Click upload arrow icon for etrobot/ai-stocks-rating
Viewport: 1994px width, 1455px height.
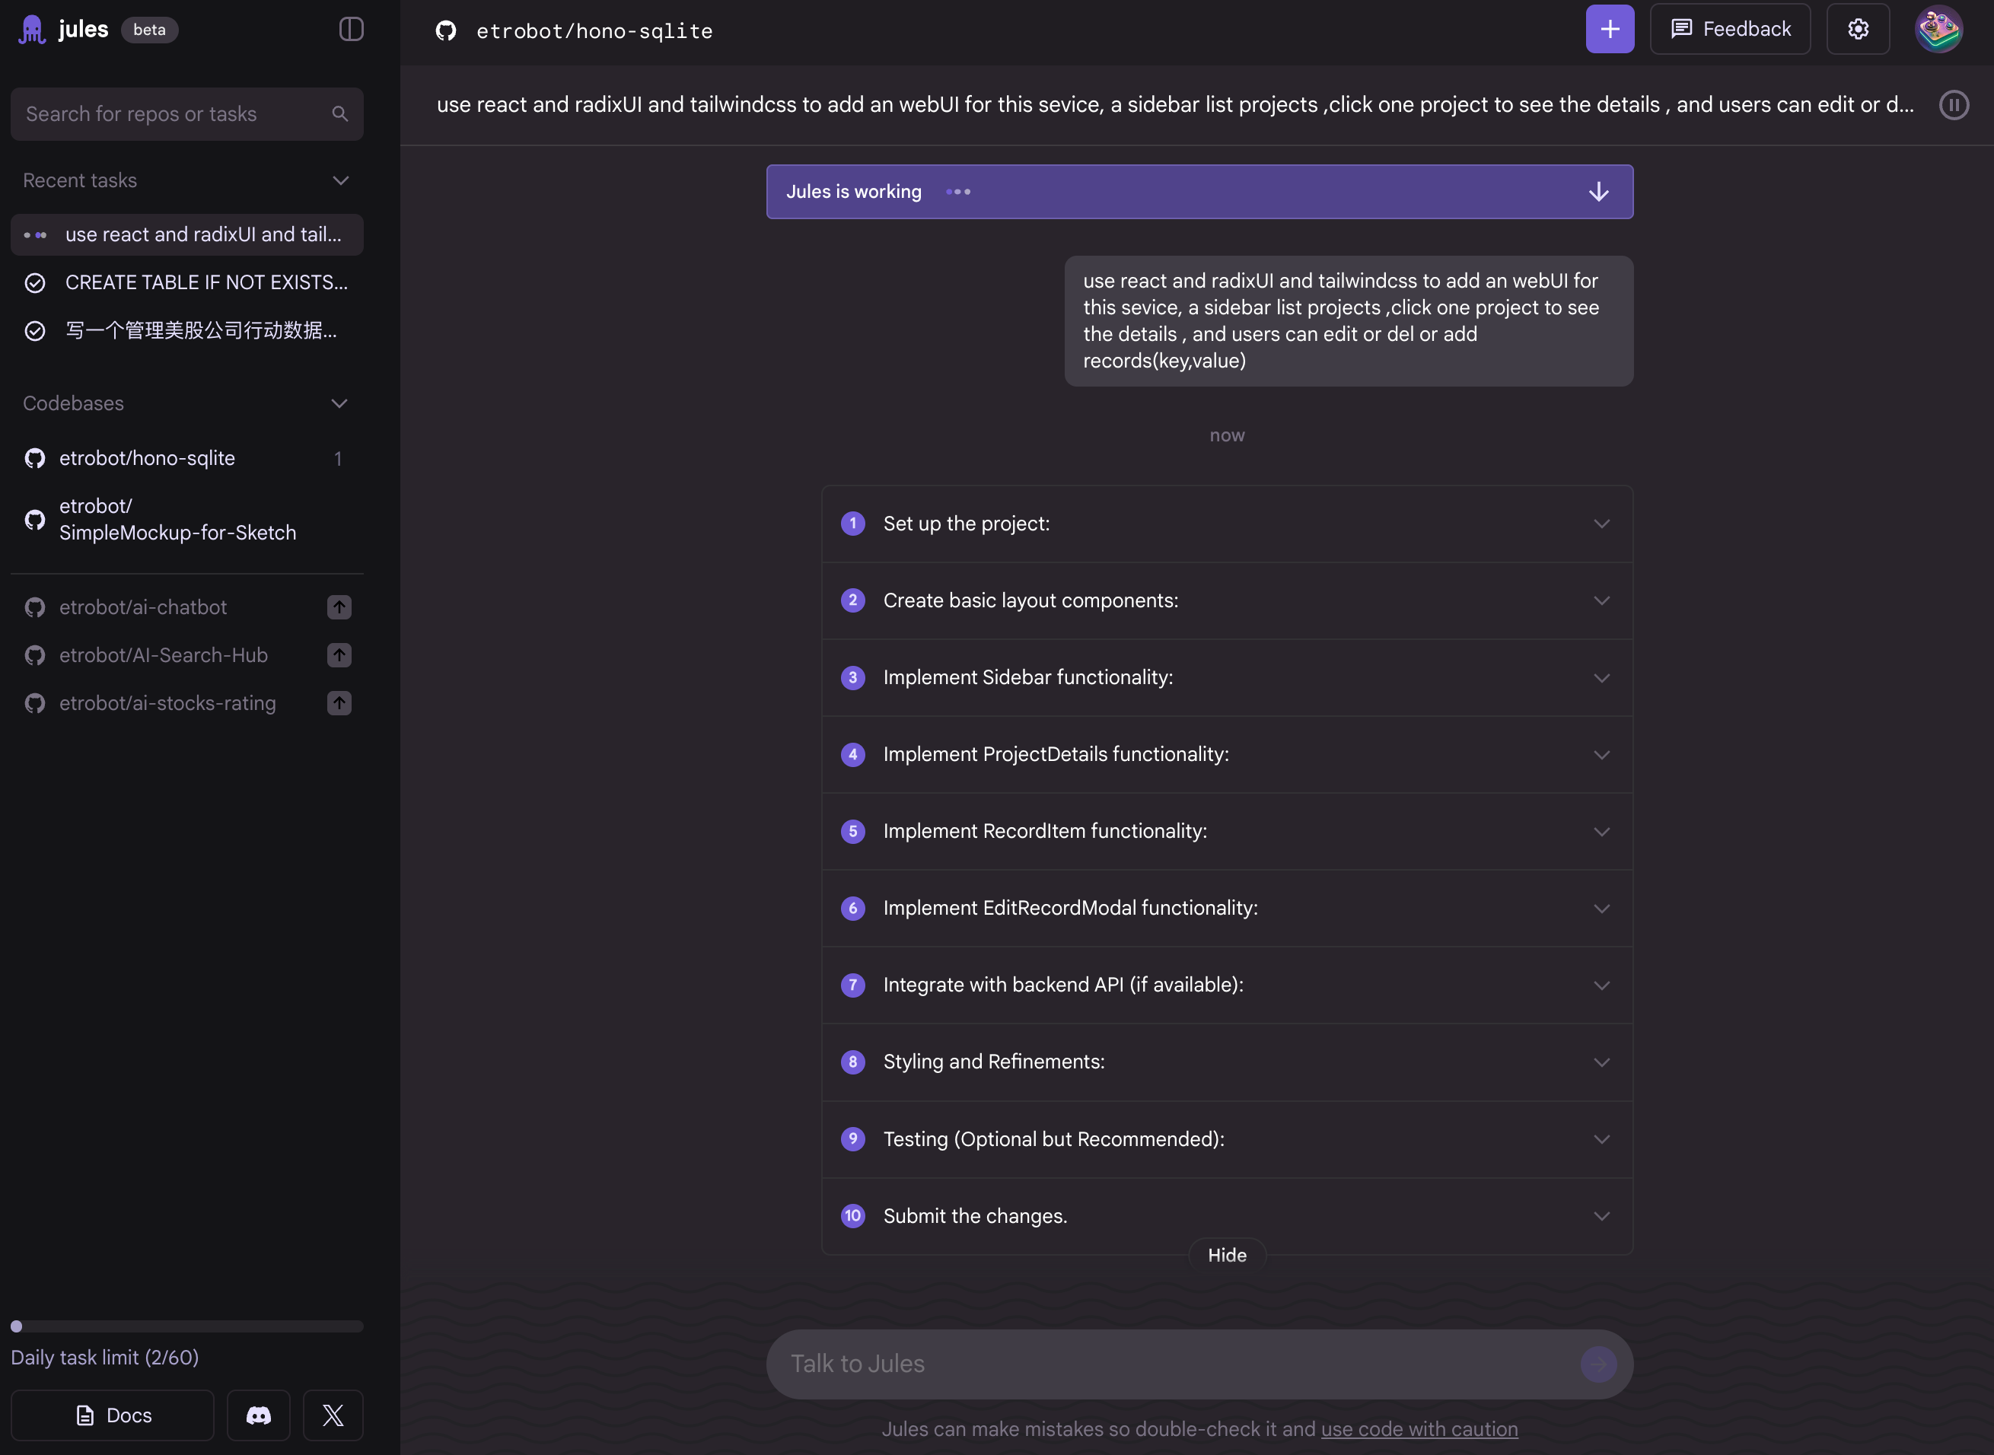(339, 703)
